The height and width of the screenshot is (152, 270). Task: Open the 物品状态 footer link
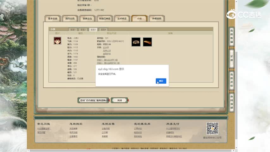point(138,132)
